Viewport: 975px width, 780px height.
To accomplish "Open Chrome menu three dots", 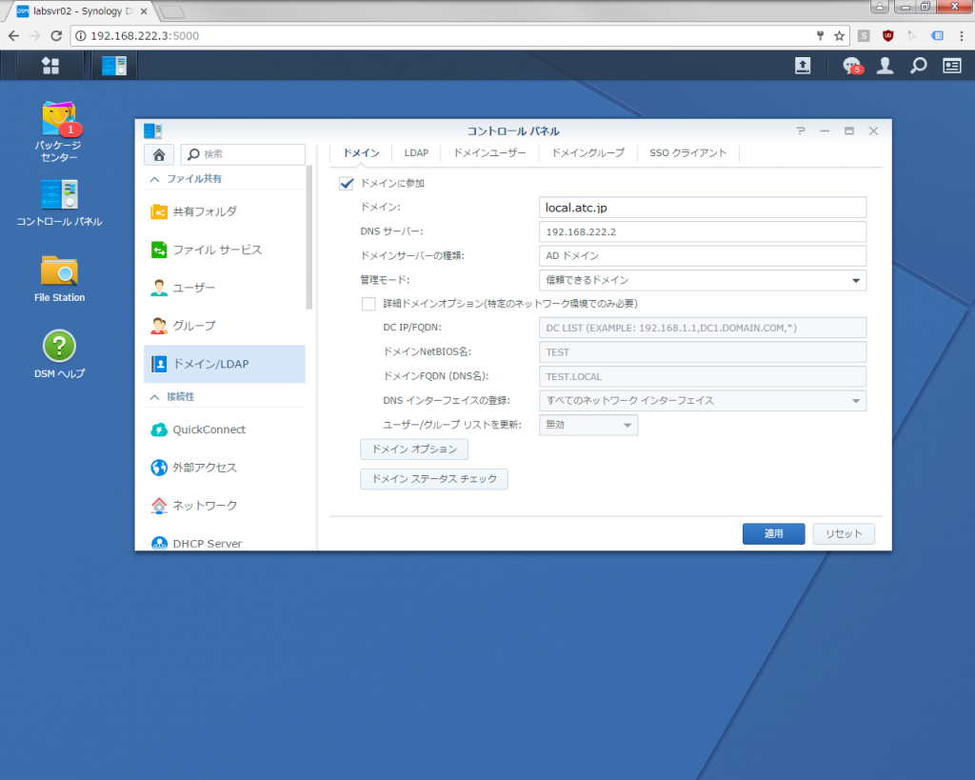I will tap(962, 36).
